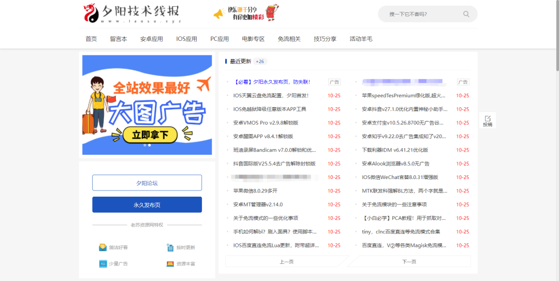Open 手机如何解bl post
The image size is (559, 281).
click(x=275, y=232)
